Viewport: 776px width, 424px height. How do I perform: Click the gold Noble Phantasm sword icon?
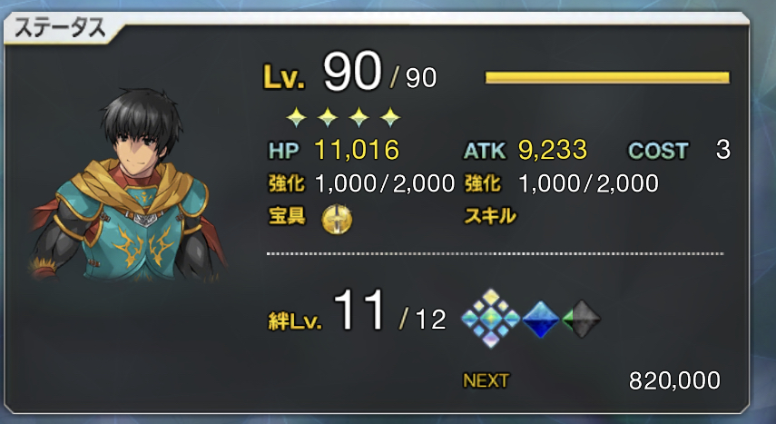pos(337,219)
